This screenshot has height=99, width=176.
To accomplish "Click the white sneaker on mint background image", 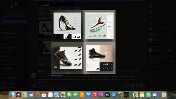I will point(100,26).
